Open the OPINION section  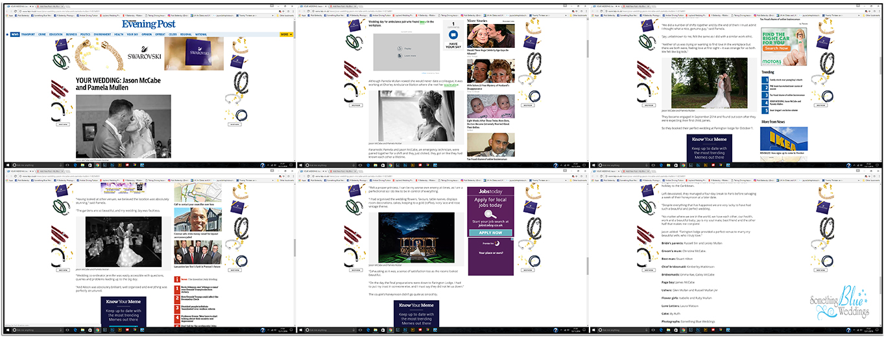click(147, 34)
